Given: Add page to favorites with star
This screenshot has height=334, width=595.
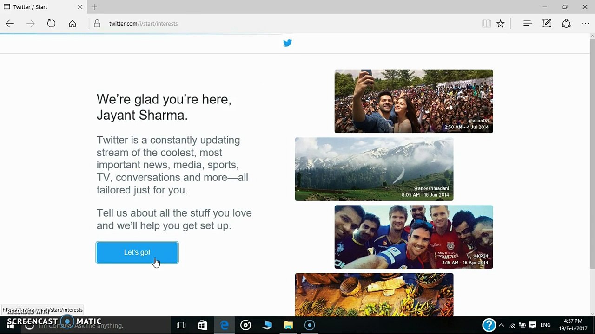Looking at the screenshot, I should click(x=501, y=24).
